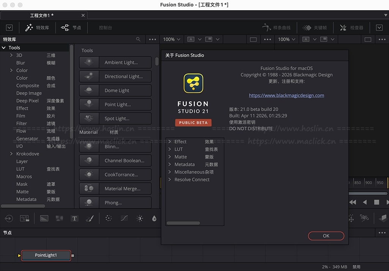Click the Color Curves tool icon
The height and width of the screenshot is (271, 389).
[124, 218]
